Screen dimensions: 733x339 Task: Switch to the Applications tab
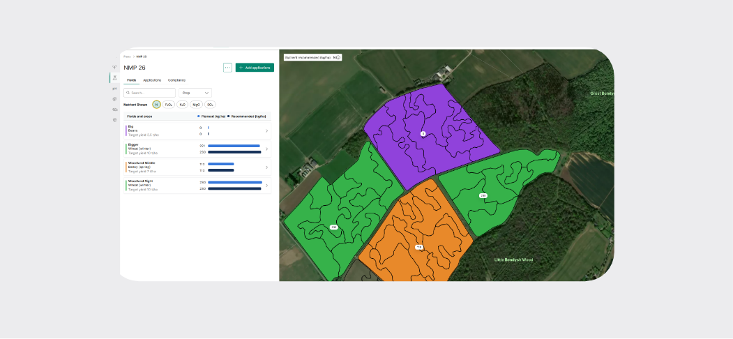click(153, 80)
